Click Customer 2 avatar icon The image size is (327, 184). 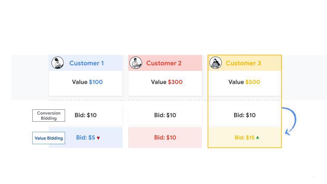pyautogui.click(x=136, y=63)
